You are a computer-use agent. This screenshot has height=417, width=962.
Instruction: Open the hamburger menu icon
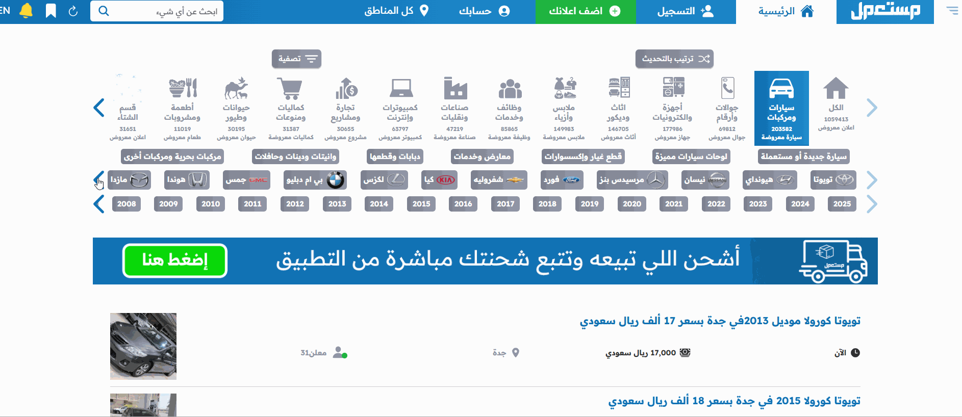click(952, 11)
